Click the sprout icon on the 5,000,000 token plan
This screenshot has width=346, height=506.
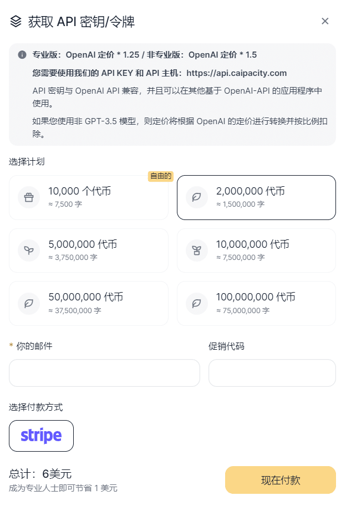(28, 250)
